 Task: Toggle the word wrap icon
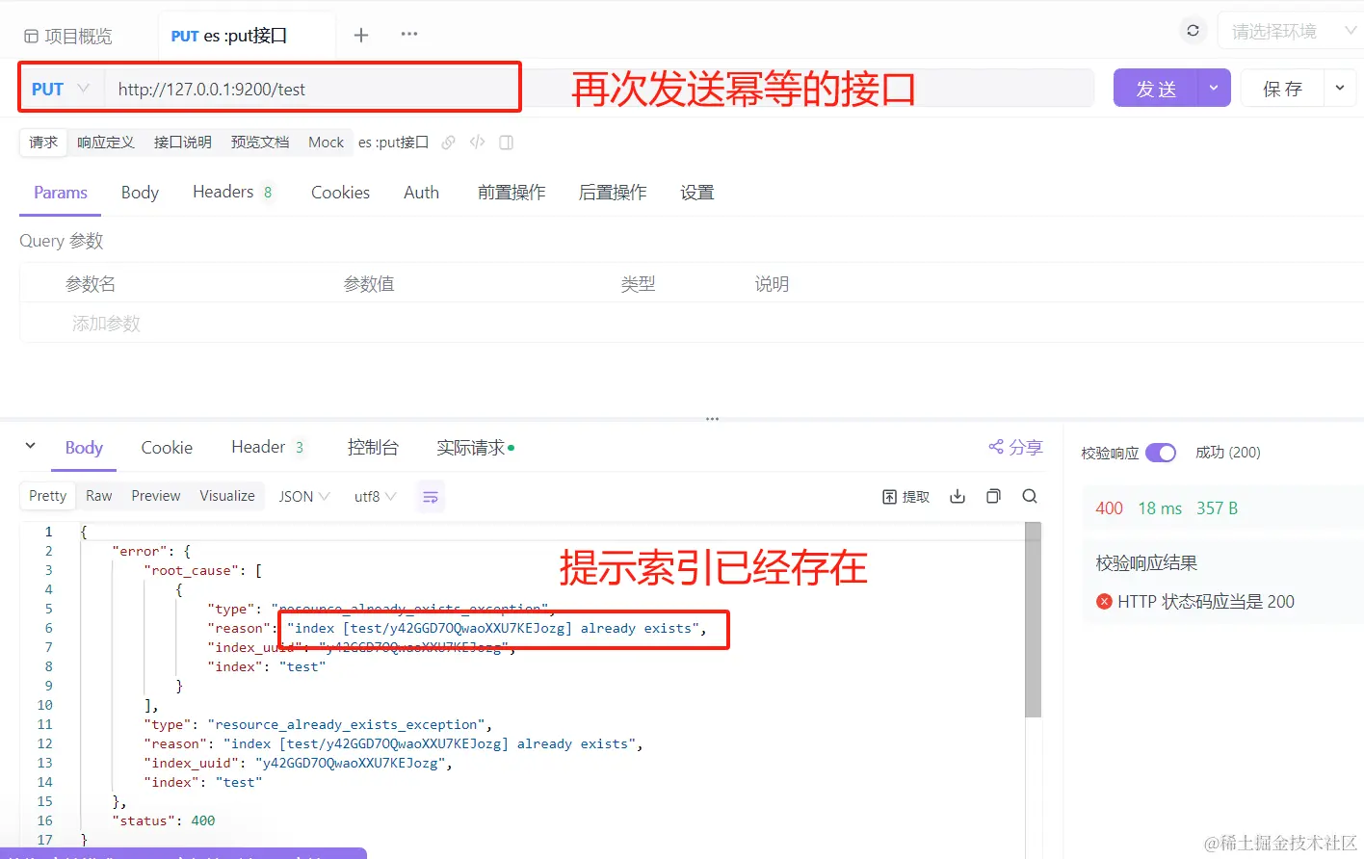[431, 497]
